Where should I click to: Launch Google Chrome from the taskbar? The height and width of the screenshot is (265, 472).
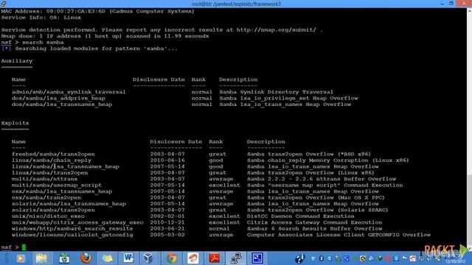pos(172,258)
